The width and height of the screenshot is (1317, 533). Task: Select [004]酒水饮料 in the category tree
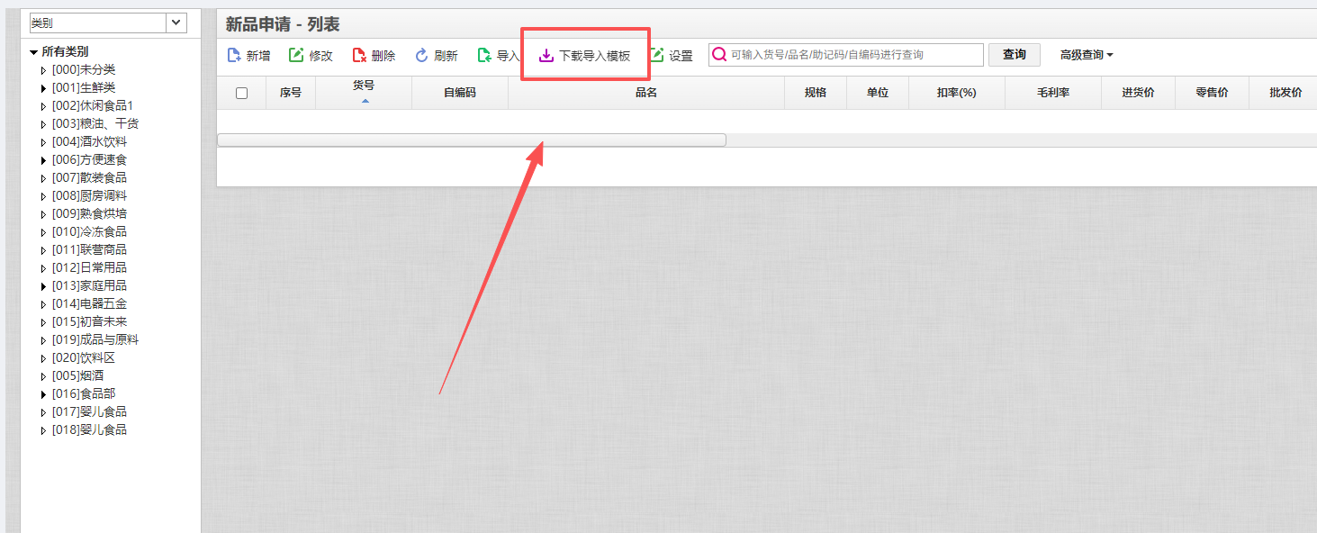[x=89, y=141]
